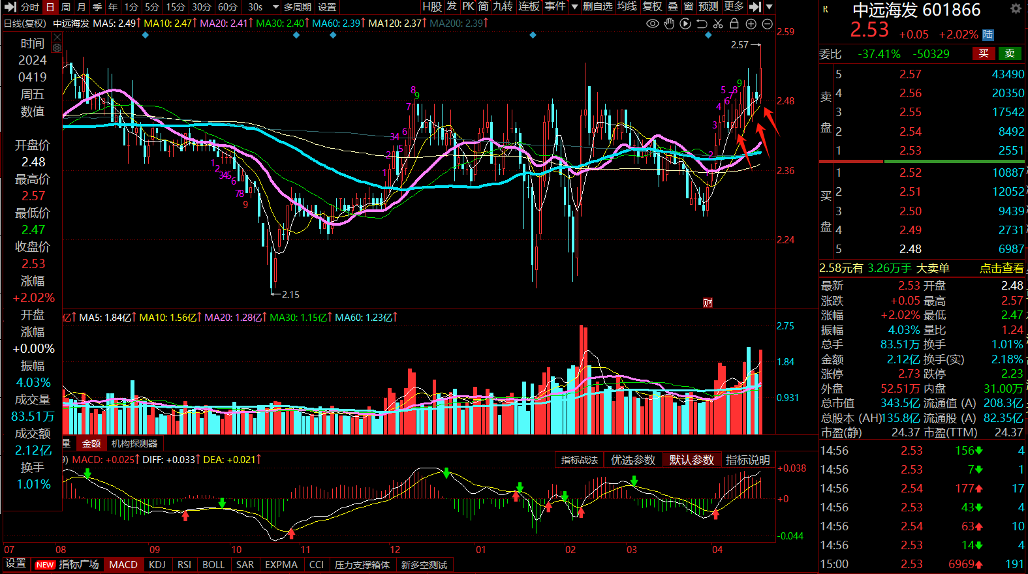Select the 压力支撑箱体 indicator
The width and height of the screenshot is (1028, 574).
(x=362, y=564)
